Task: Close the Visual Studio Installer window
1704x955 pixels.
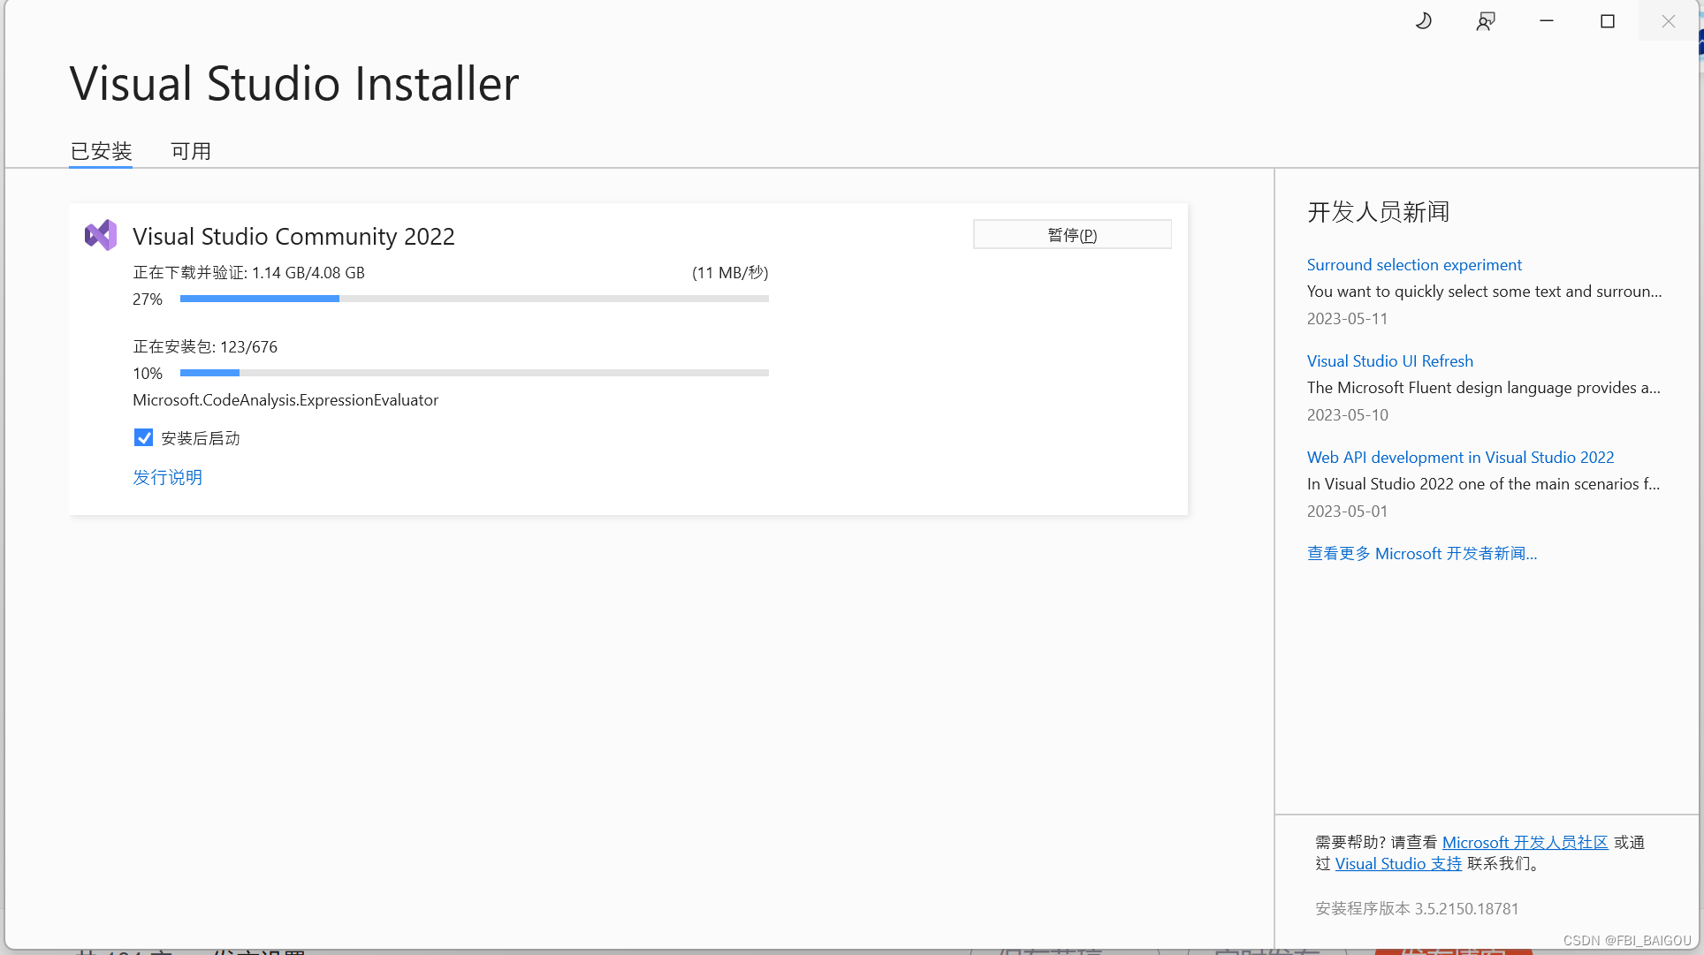Action: [1668, 21]
